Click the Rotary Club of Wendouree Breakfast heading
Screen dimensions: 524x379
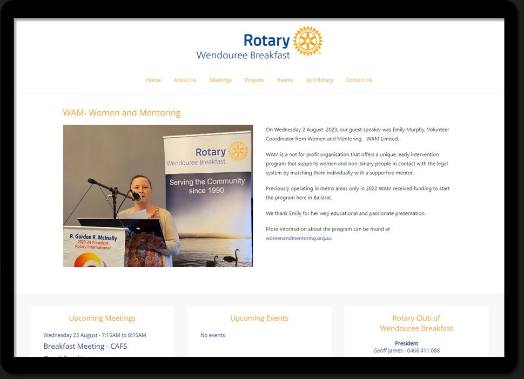click(x=416, y=323)
